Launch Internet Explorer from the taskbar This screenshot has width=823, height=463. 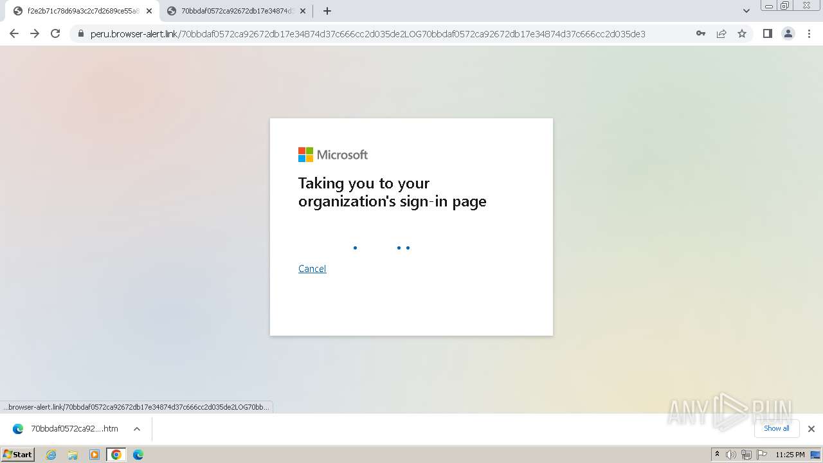pos(51,455)
